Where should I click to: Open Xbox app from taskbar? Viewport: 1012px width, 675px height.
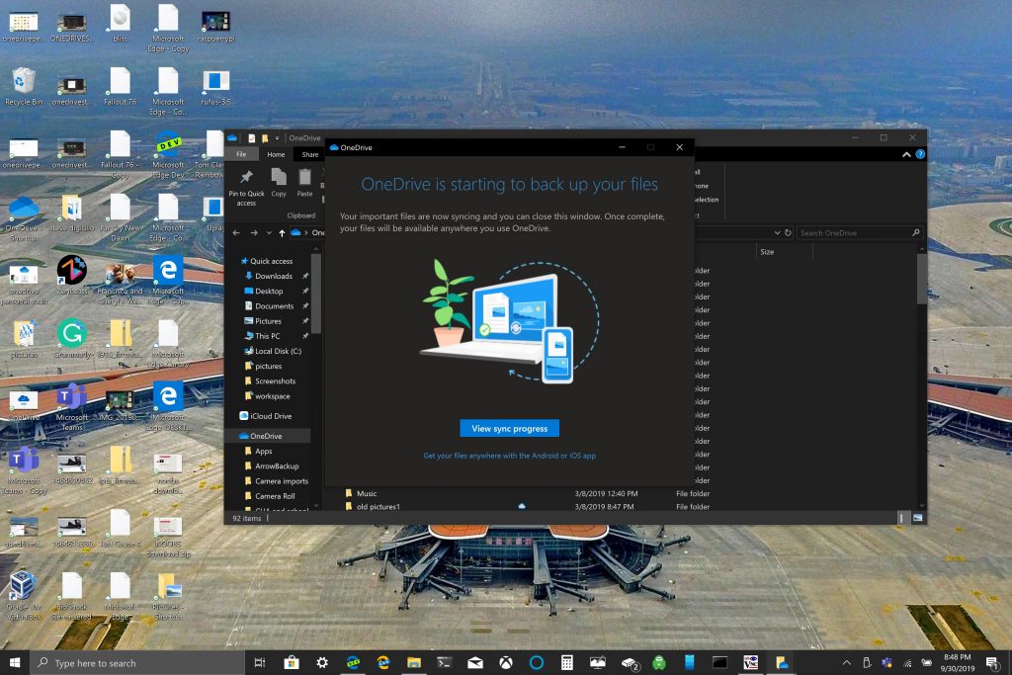(x=506, y=662)
